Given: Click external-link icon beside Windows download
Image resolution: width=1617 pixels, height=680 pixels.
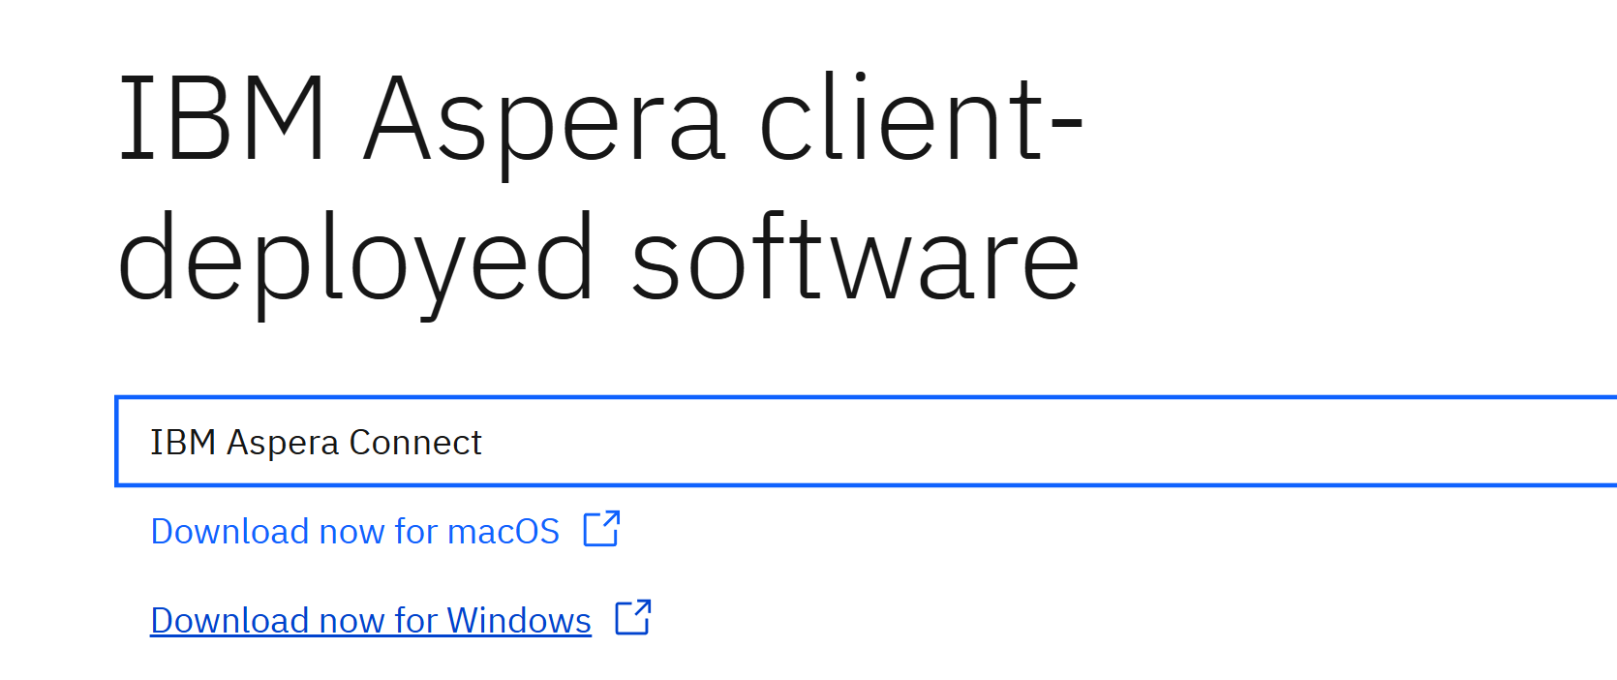Looking at the screenshot, I should (633, 617).
